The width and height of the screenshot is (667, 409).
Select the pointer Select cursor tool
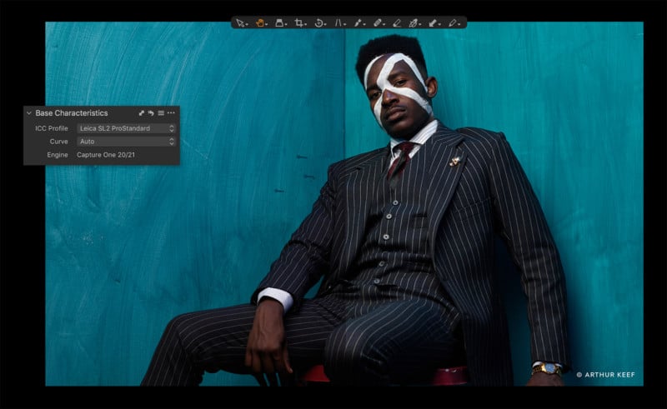[240, 22]
